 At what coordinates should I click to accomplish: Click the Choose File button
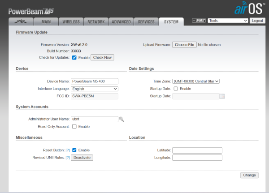coord(184,45)
